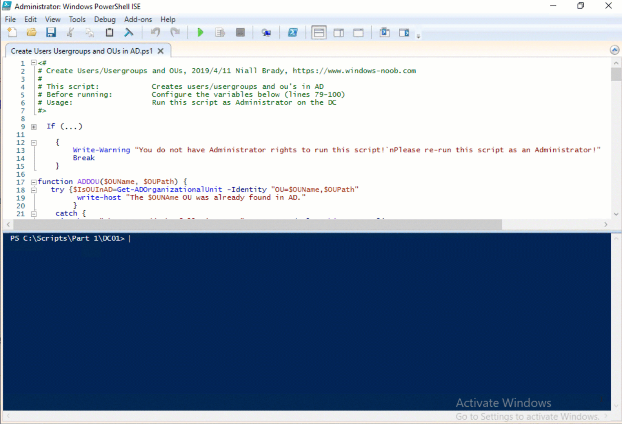622x424 pixels.
Task: Click the PowerShell ISE title bar icon
Action: click(7, 6)
